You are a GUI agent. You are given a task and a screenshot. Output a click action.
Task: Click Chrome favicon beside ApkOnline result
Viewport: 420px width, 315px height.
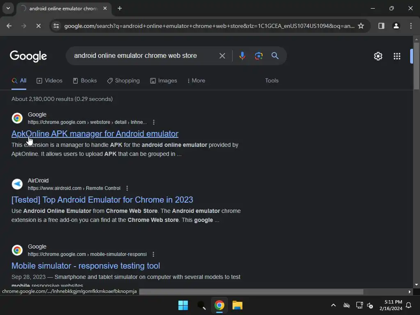pos(17,118)
